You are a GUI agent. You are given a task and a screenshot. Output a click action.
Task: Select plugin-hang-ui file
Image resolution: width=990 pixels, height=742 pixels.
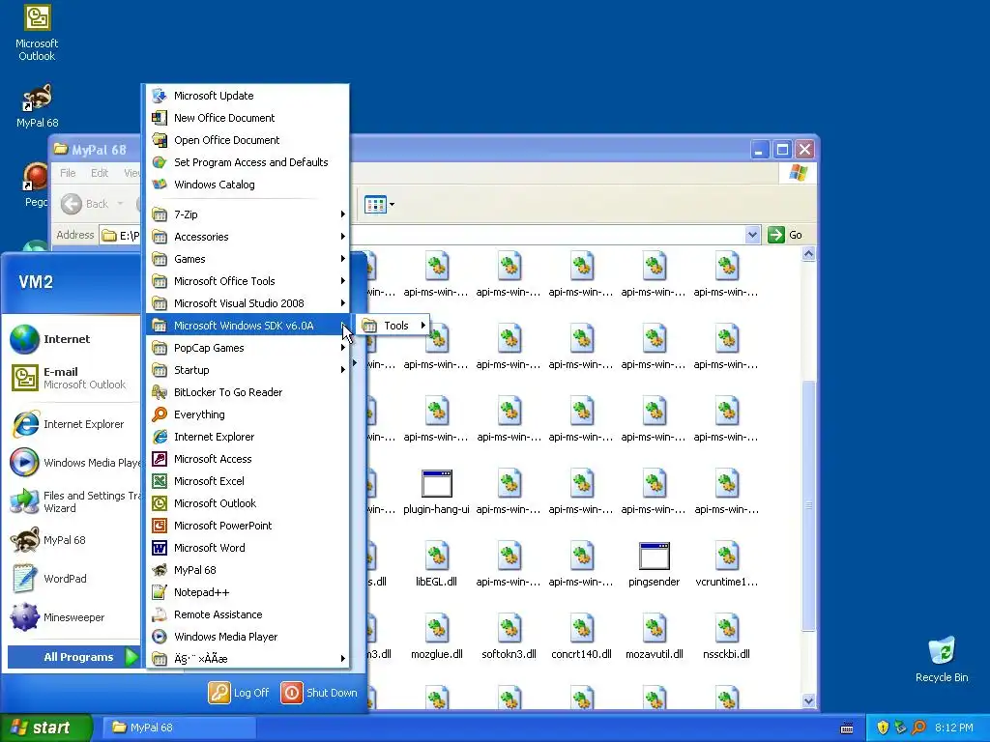(x=436, y=492)
